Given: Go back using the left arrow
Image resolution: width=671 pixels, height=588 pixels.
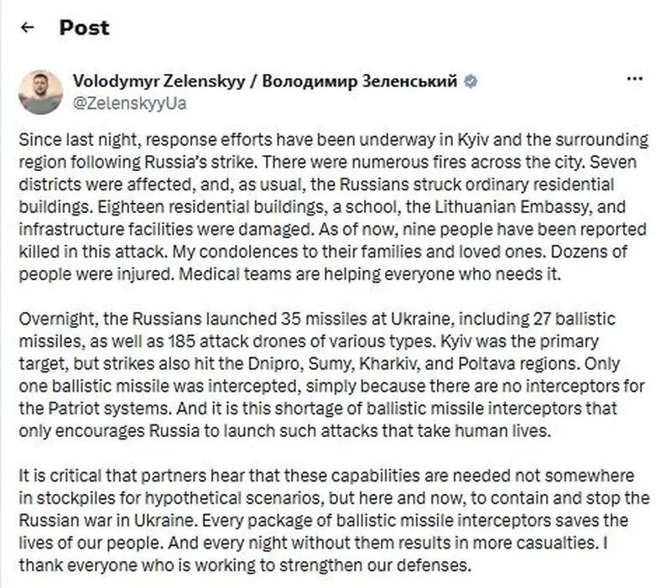Looking at the screenshot, I should coord(28,28).
